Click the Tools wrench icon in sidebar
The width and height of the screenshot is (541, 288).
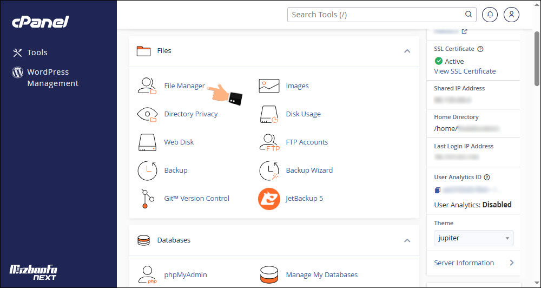17,53
